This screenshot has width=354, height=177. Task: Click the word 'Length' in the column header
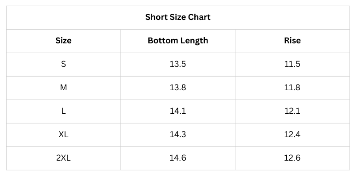tap(193, 41)
